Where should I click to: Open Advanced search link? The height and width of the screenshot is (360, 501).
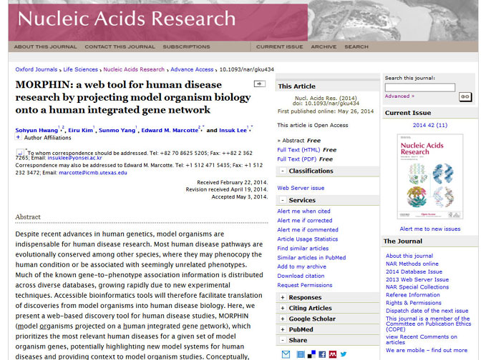click(x=399, y=96)
